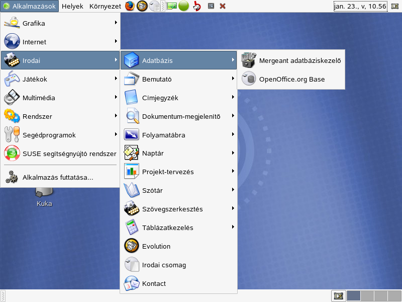Open Evolution from the Irodai menu
This screenshot has width=402, height=302.
[178, 246]
